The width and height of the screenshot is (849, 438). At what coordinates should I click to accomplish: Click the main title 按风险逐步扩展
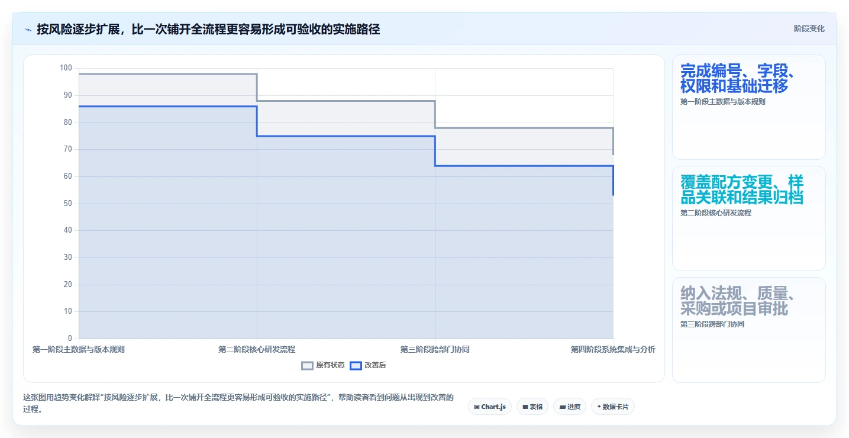point(208,29)
